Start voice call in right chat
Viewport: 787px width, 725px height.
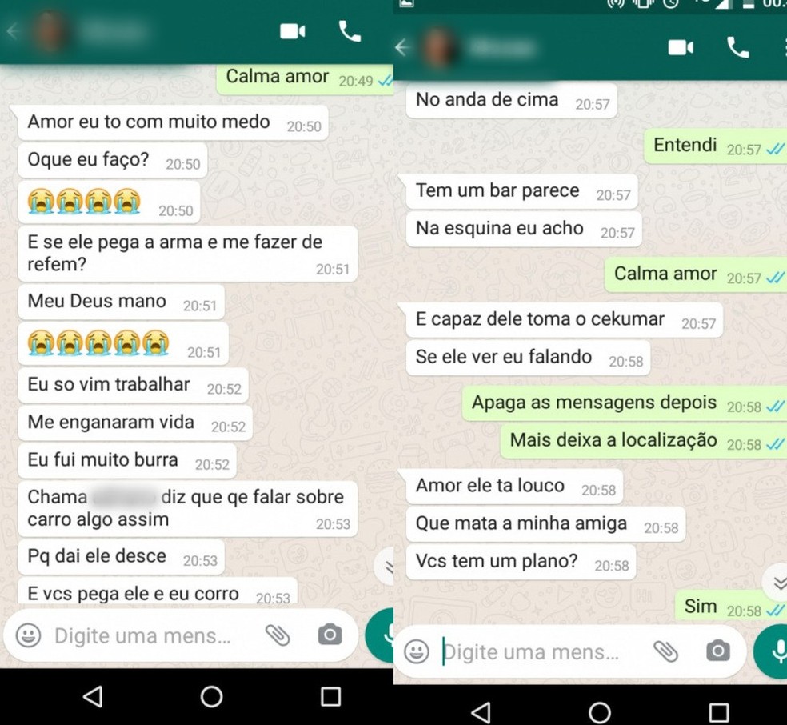[x=737, y=48]
